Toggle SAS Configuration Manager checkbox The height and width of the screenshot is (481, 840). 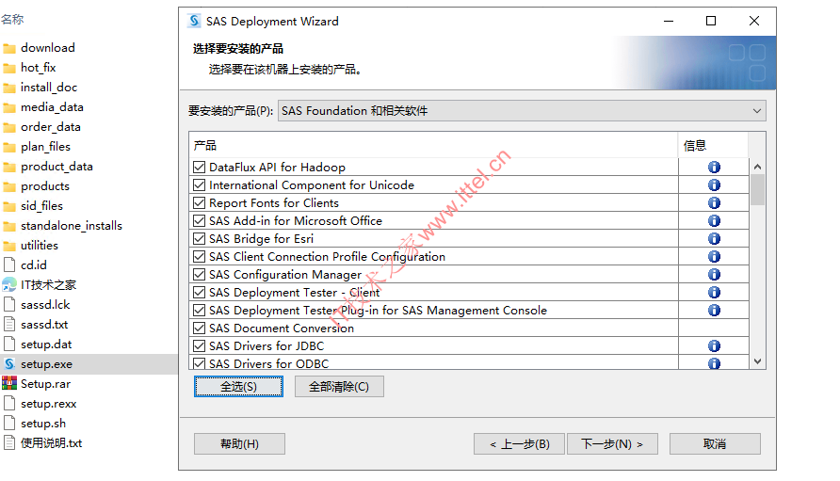coord(200,274)
